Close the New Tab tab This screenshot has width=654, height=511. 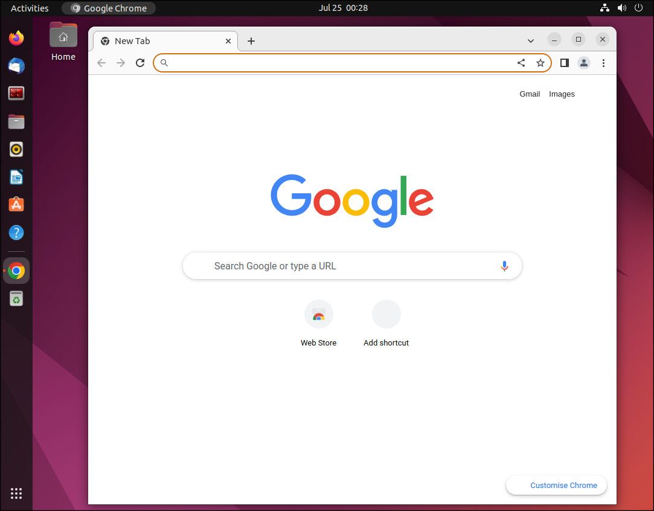(228, 41)
